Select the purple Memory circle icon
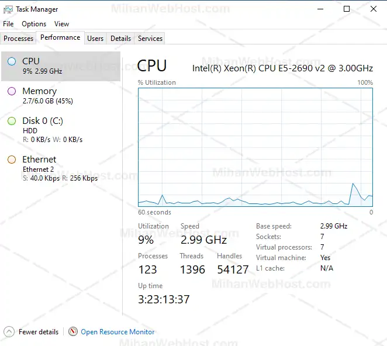Screen dimensions: 387x346 pos(12,91)
